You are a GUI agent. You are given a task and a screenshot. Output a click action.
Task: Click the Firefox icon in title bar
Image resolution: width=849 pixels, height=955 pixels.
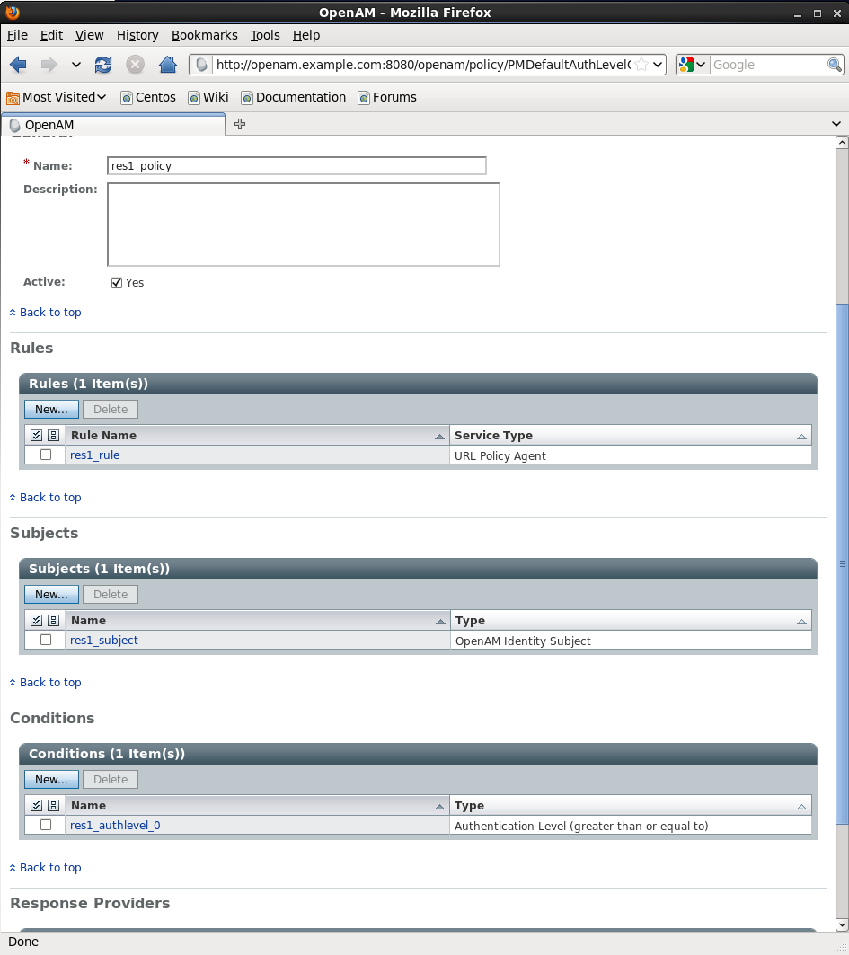pos(13,12)
